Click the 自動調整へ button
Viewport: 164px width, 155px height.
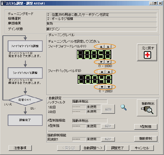[x=93, y=148]
